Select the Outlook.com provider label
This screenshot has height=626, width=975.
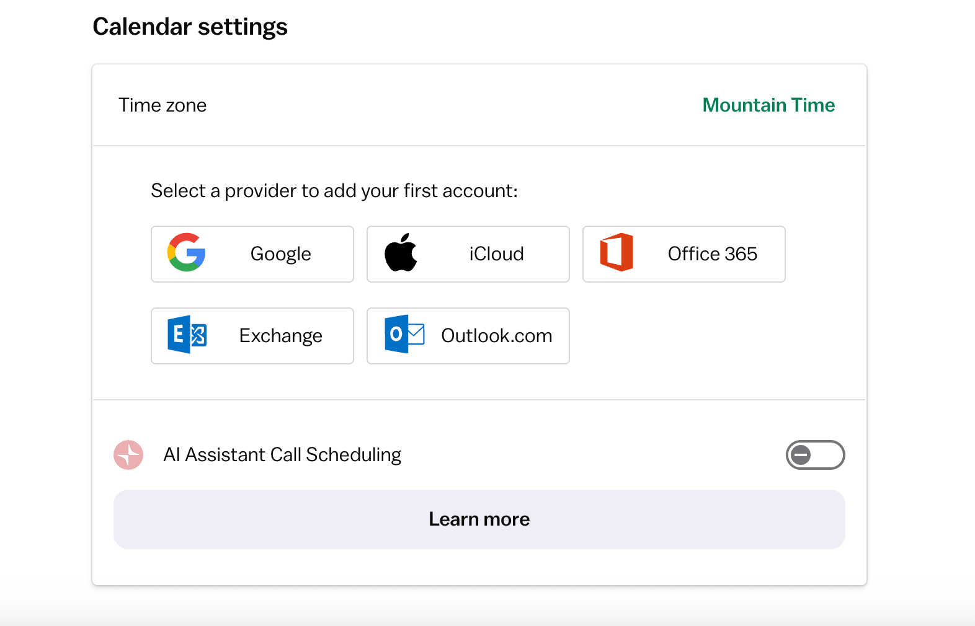[496, 335]
